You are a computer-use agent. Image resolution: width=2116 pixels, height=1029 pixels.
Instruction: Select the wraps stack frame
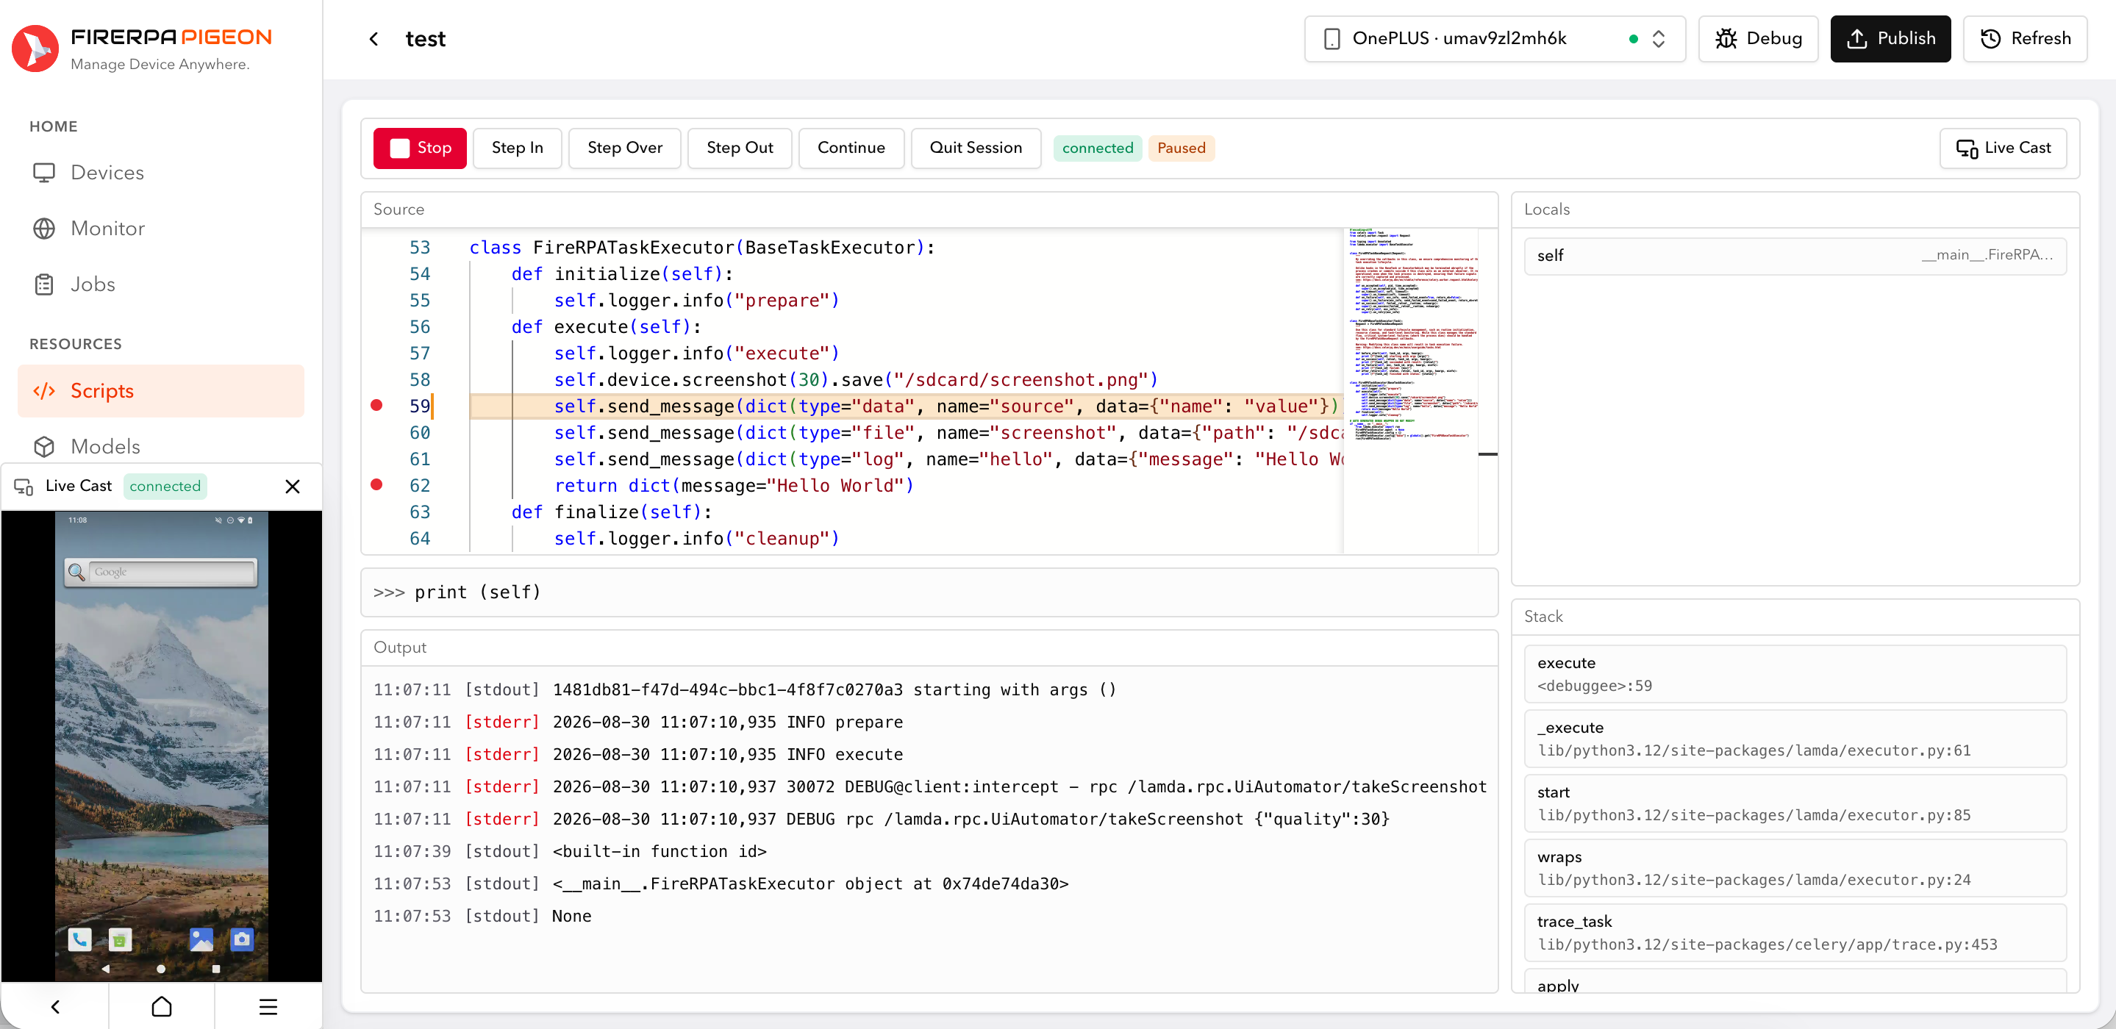1795,868
